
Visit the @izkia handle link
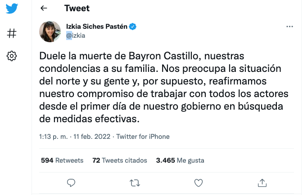[76, 35]
